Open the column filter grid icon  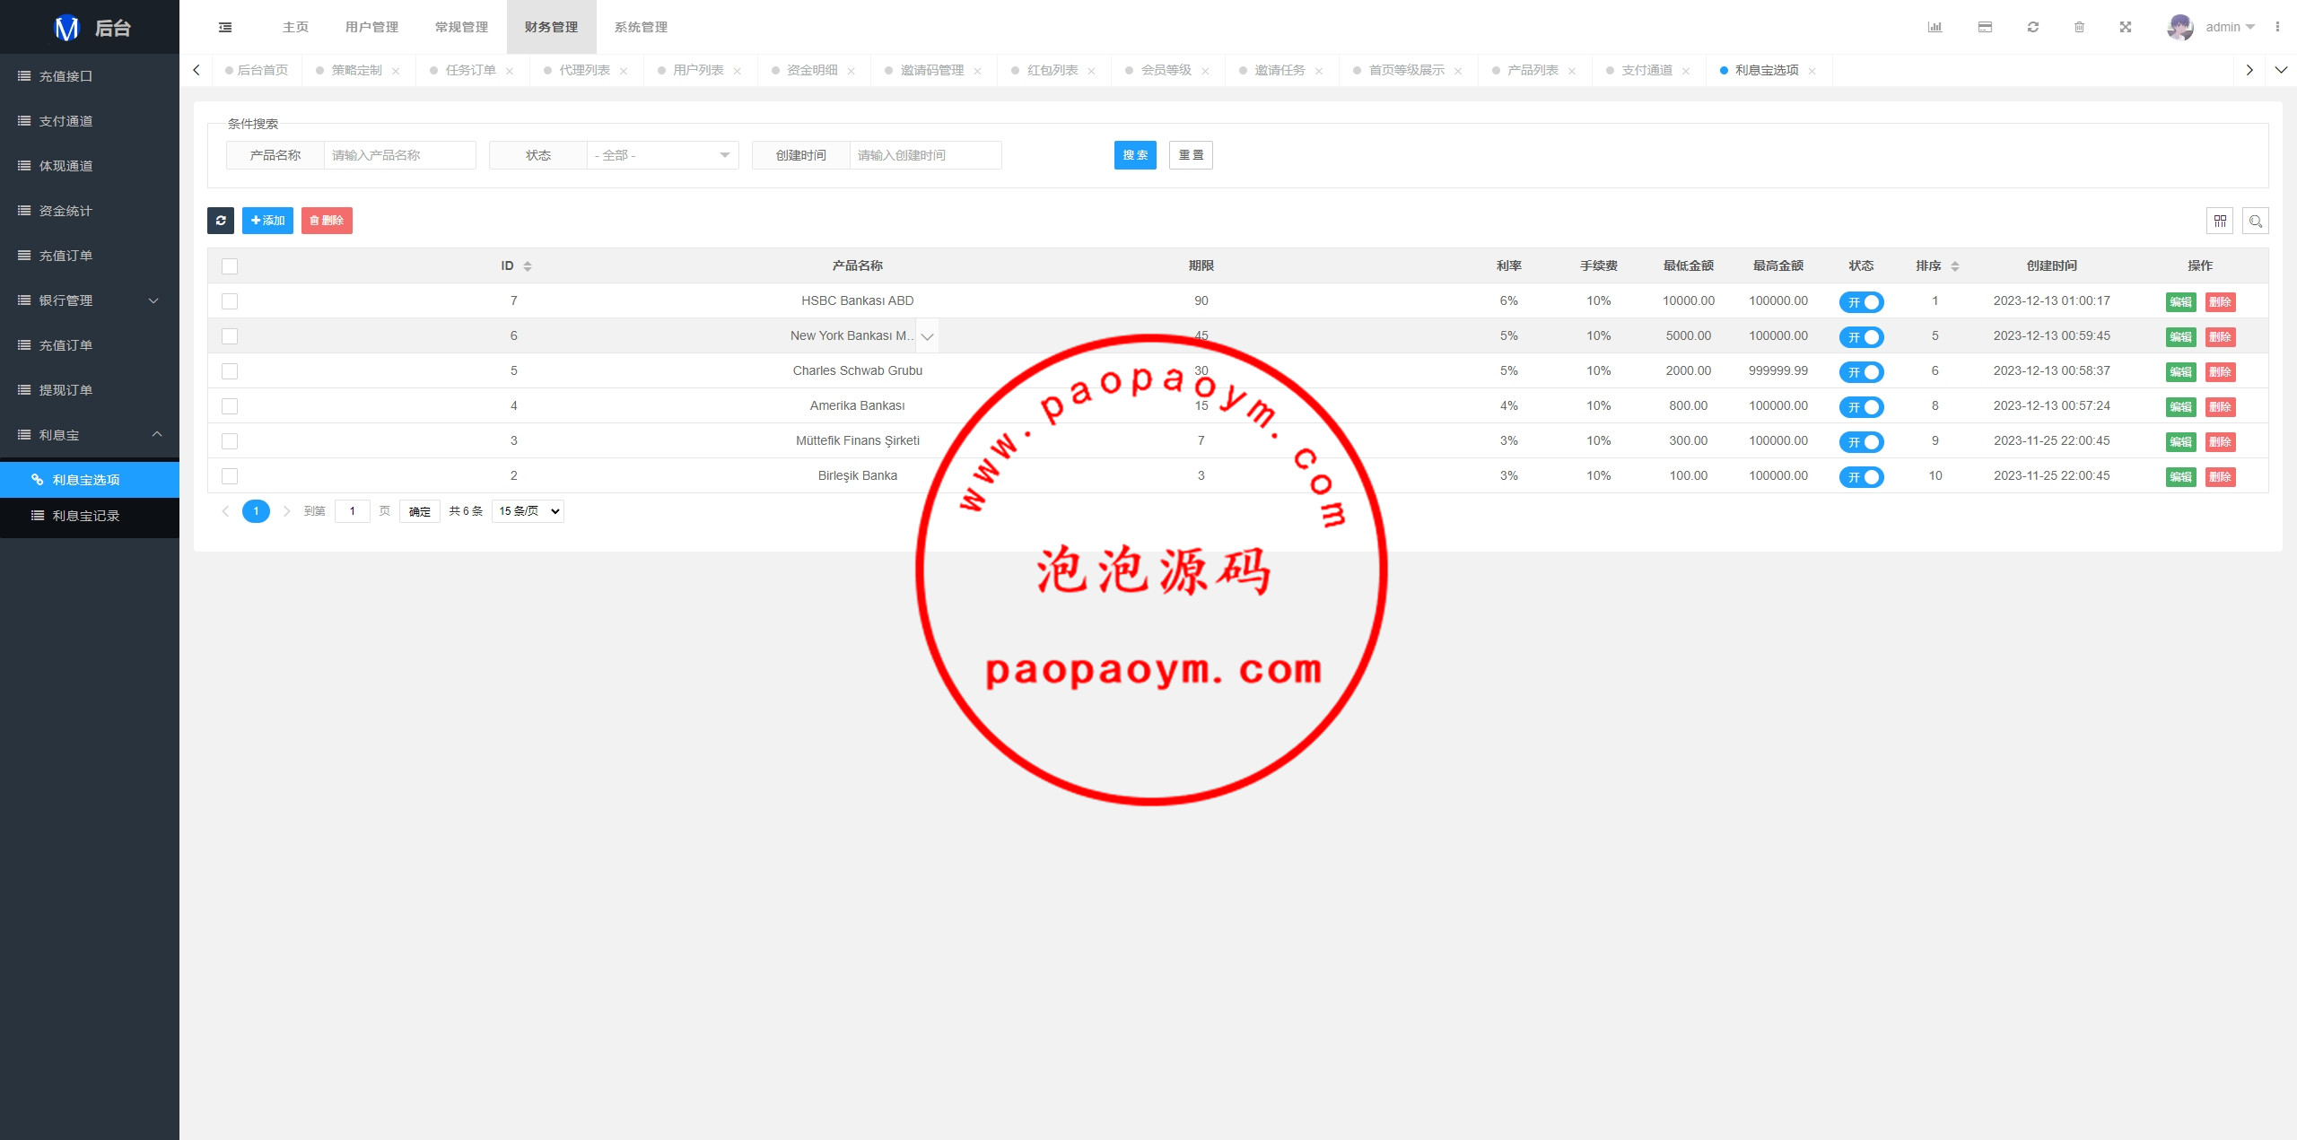(x=2220, y=221)
